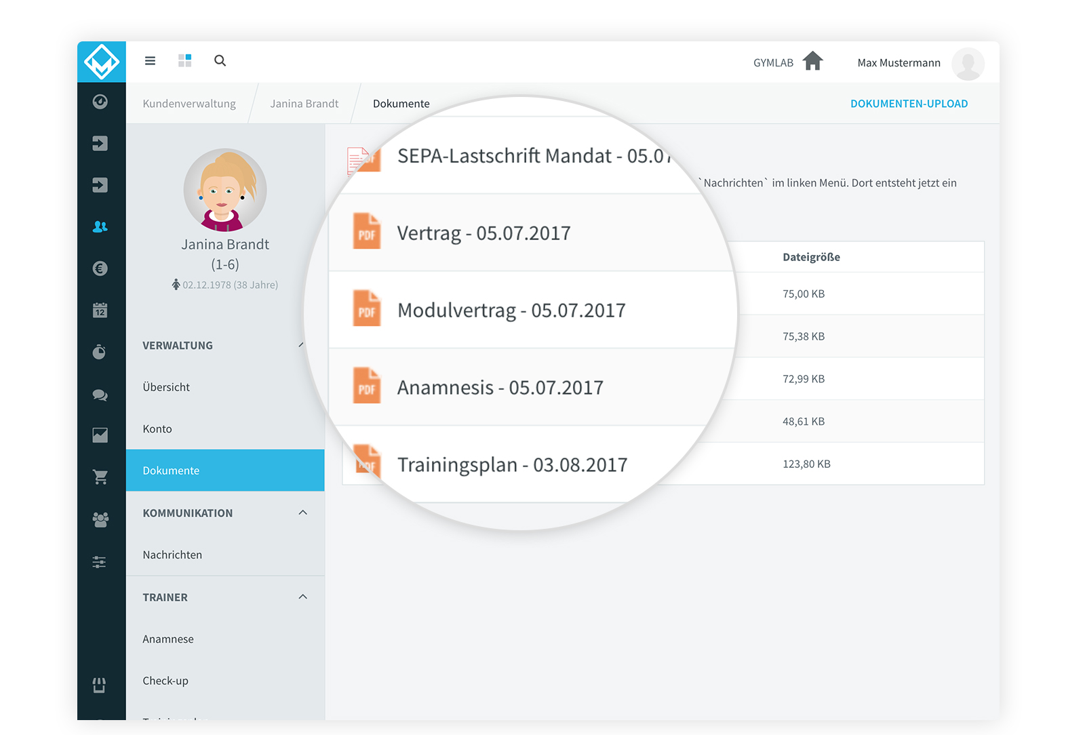The image size is (1085, 735).
Task: Click PDF icon next to Anamnesis
Action: (x=367, y=386)
